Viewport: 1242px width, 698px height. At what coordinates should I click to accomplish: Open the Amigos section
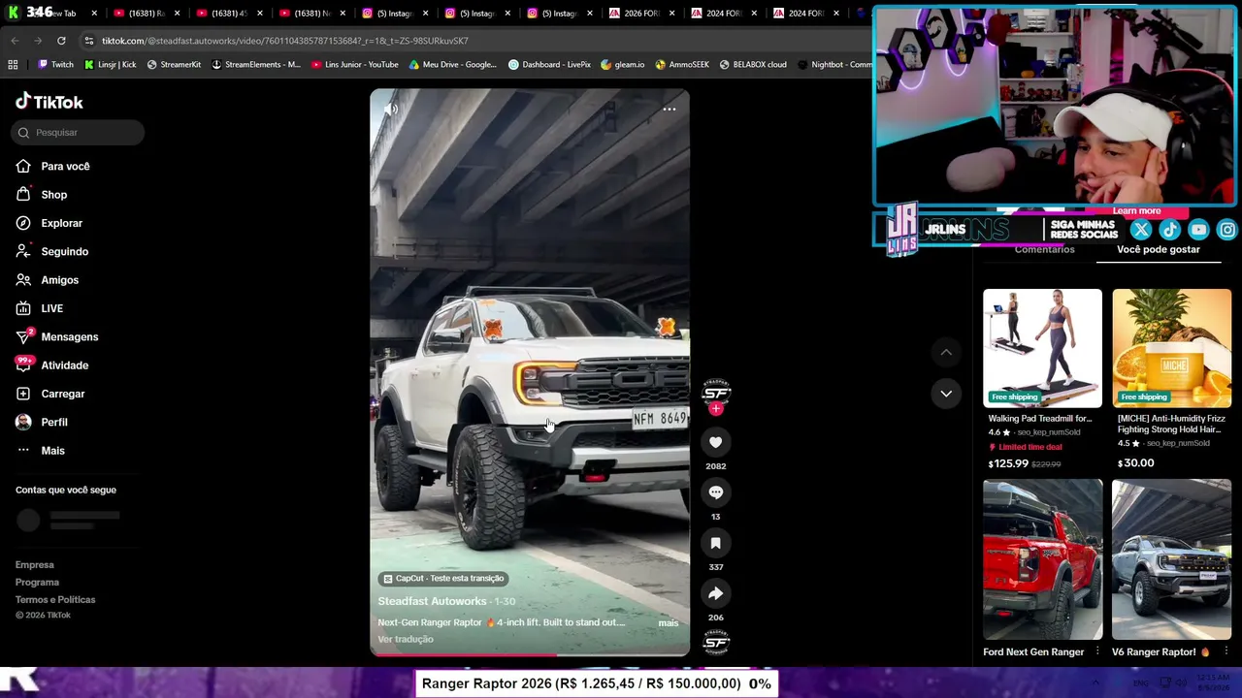click(x=59, y=280)
